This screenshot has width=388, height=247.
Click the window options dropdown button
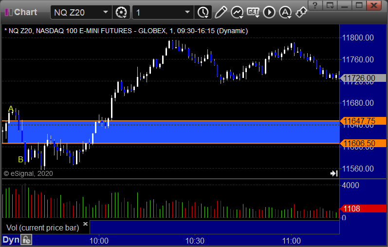(x=330, y=5)
